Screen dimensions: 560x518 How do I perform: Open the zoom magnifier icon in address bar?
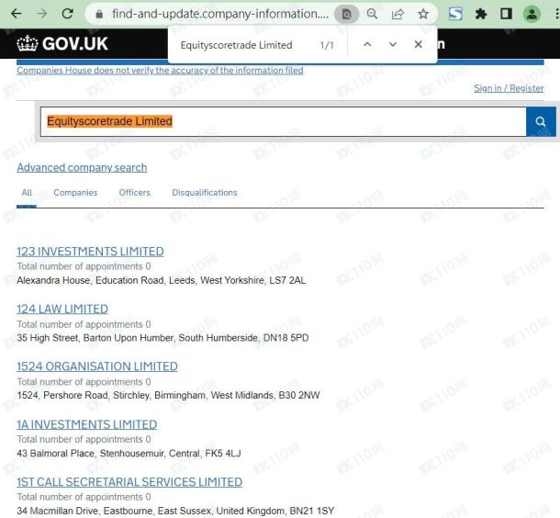tap(372, 15)
